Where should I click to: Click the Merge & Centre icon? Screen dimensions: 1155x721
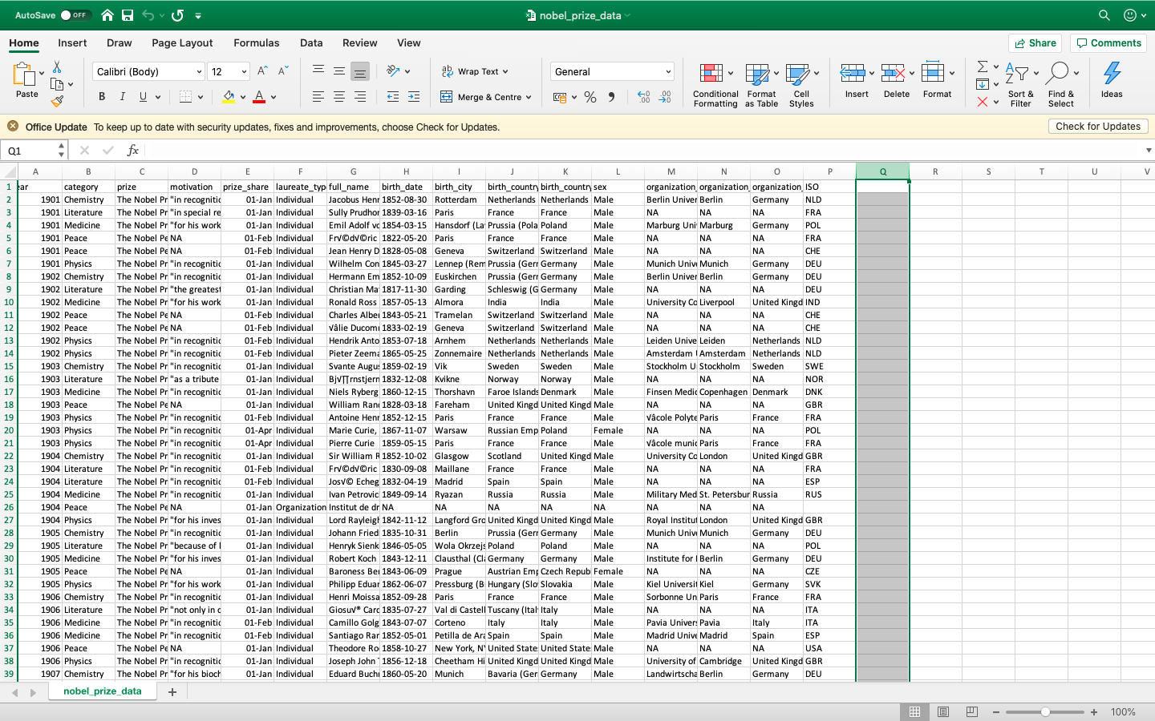446,97
